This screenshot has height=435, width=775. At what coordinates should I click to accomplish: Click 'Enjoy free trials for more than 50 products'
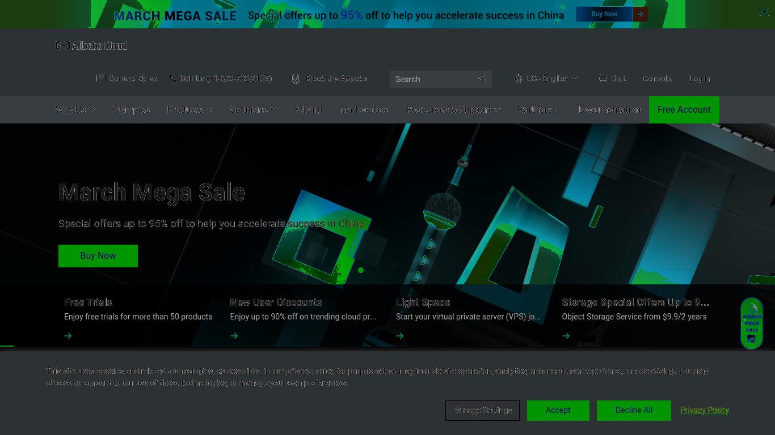coord(138,317)
